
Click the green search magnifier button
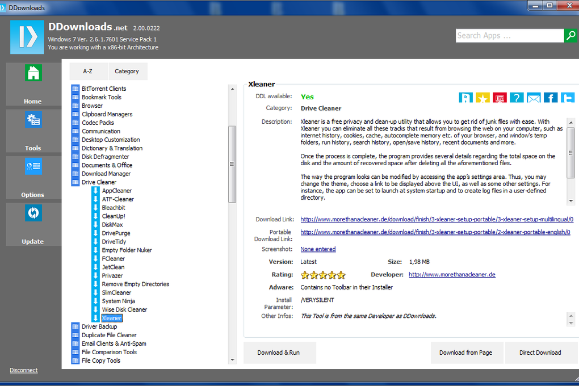(x=571, y=35)
